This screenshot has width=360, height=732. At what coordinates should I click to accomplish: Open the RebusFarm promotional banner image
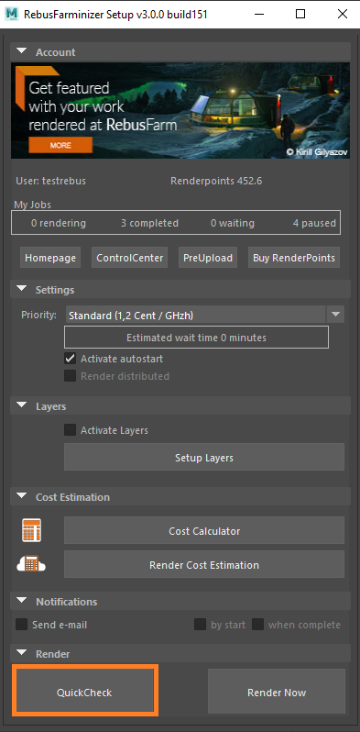(180, 111)
